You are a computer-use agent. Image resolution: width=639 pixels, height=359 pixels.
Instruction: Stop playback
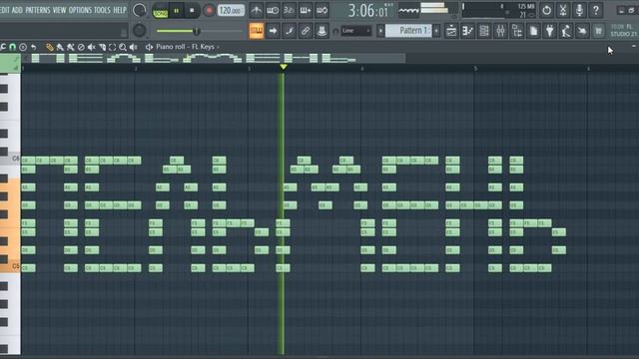click(192, 11)
